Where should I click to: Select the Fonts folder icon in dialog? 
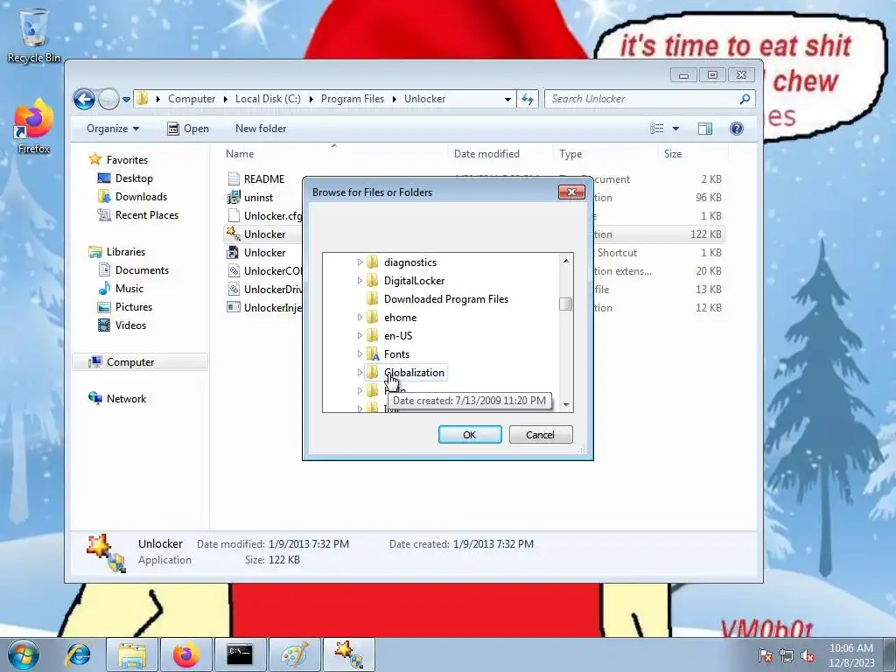[x=373, y=354]
